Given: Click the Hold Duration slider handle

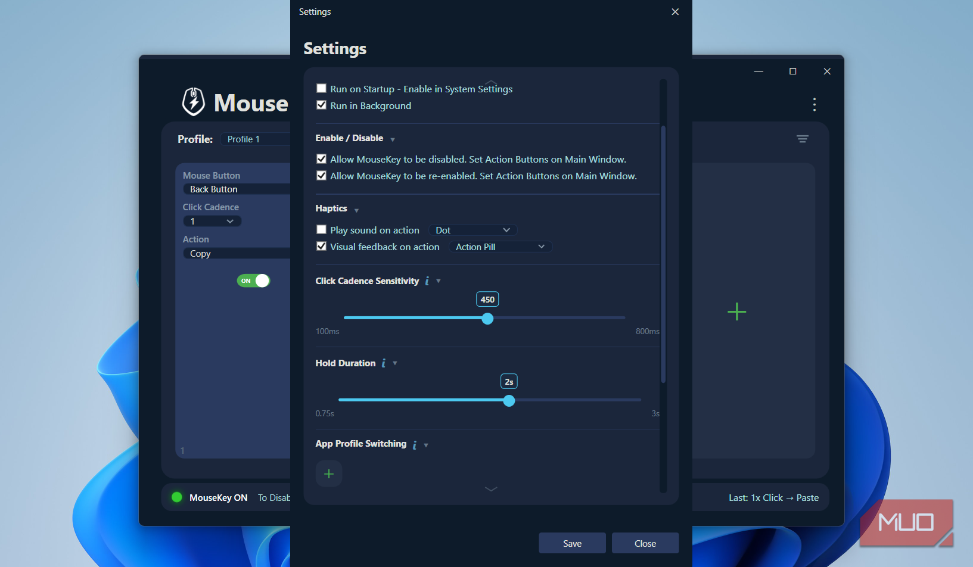Looking at the screenshot, I should (509, 400).
